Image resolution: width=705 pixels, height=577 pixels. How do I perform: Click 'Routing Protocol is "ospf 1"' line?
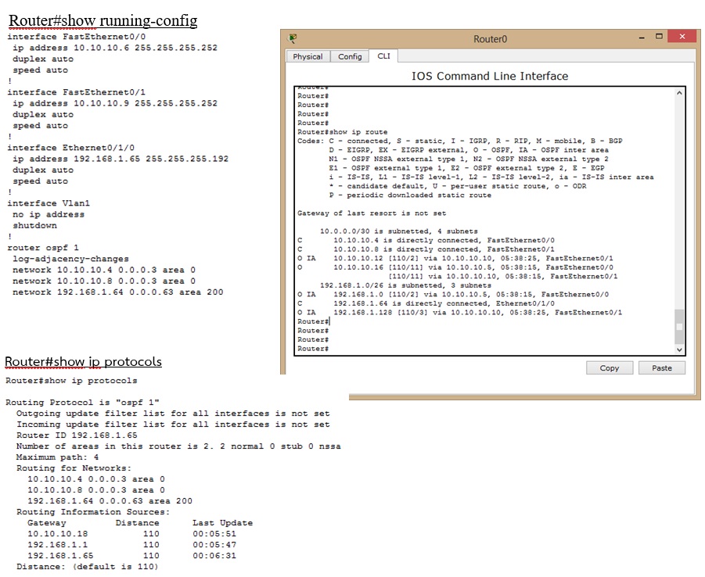(82, 402)
